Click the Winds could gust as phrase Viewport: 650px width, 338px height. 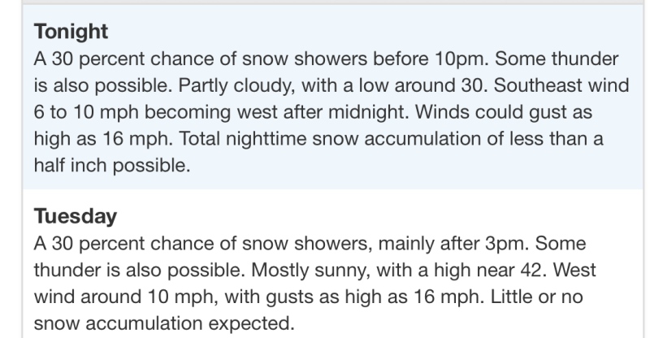(504, 112)
